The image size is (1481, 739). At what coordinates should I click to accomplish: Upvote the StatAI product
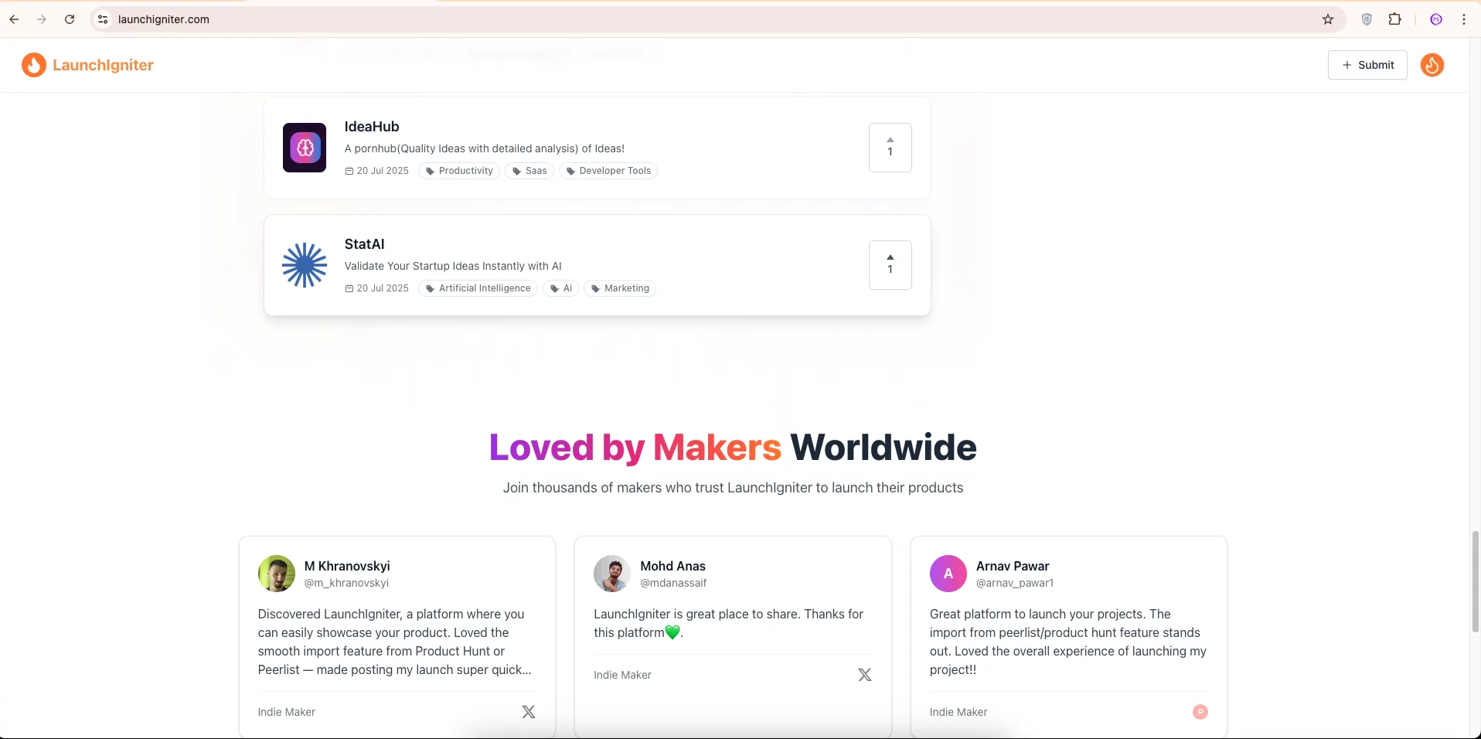pyautogui.click(x=890, y=264)
